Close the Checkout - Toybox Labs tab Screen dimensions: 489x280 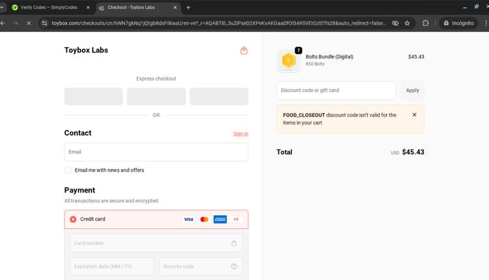175,8
